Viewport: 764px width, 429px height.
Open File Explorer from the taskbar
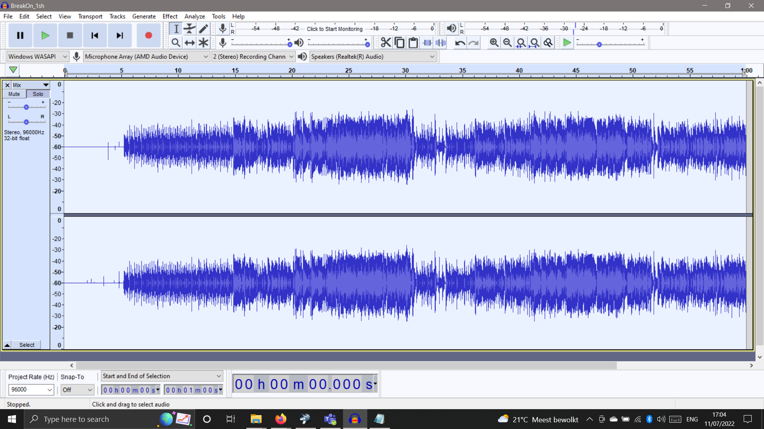click(256, 419)
